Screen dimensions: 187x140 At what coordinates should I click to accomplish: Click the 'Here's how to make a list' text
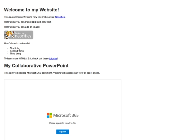[x=17, y=43]
